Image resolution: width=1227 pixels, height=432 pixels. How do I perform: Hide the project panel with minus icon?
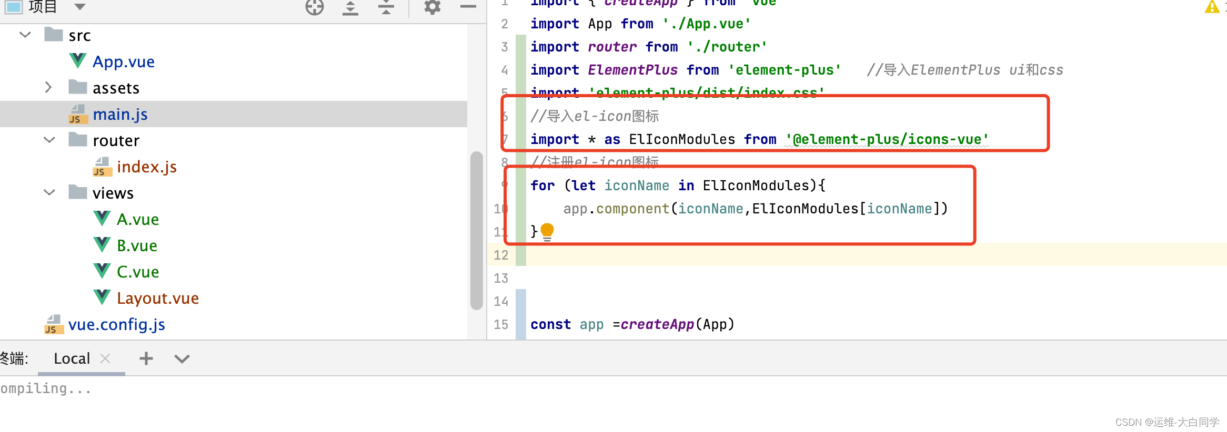pos(468,7)
